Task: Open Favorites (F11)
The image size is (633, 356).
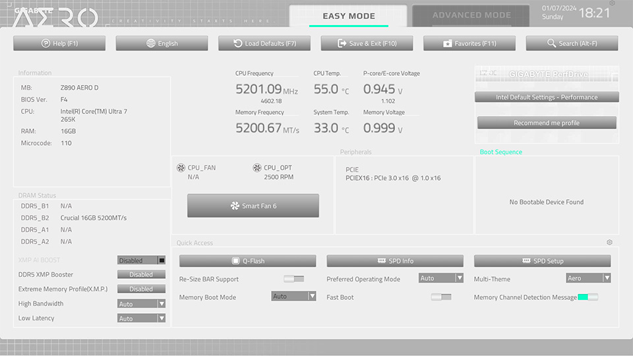Action: (x=469, y=44)
